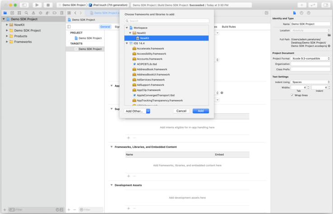Viewport: 333px width, 214px height.
Task: Click the Add Other... button
Action: pos(135,111)
